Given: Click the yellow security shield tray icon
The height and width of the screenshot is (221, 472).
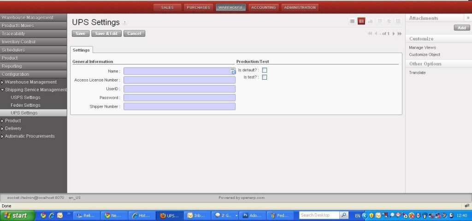Looking at the screenshot, I should tap(371, 215).
